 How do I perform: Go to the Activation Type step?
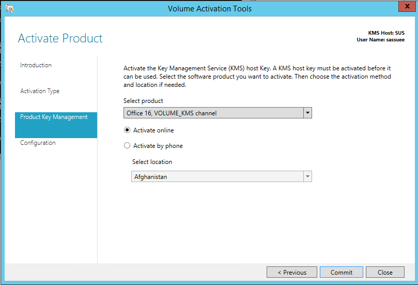[40, 91]
